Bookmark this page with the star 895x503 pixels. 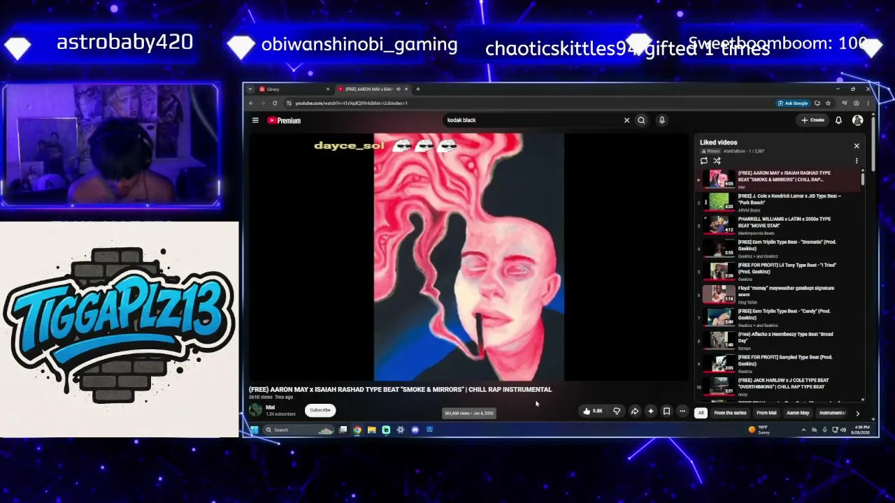(x=828, y=103)
